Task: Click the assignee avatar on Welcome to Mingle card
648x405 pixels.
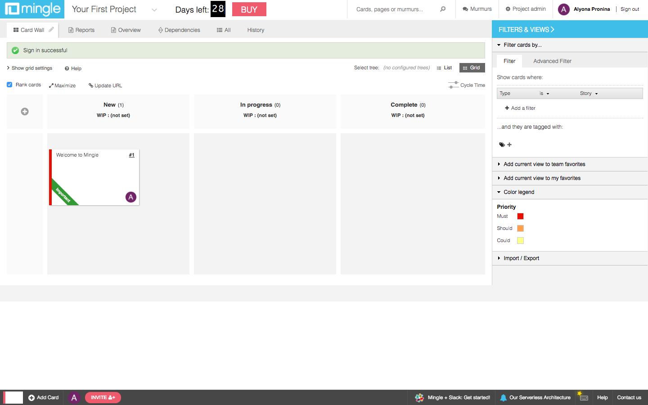Action: (131, 197)
